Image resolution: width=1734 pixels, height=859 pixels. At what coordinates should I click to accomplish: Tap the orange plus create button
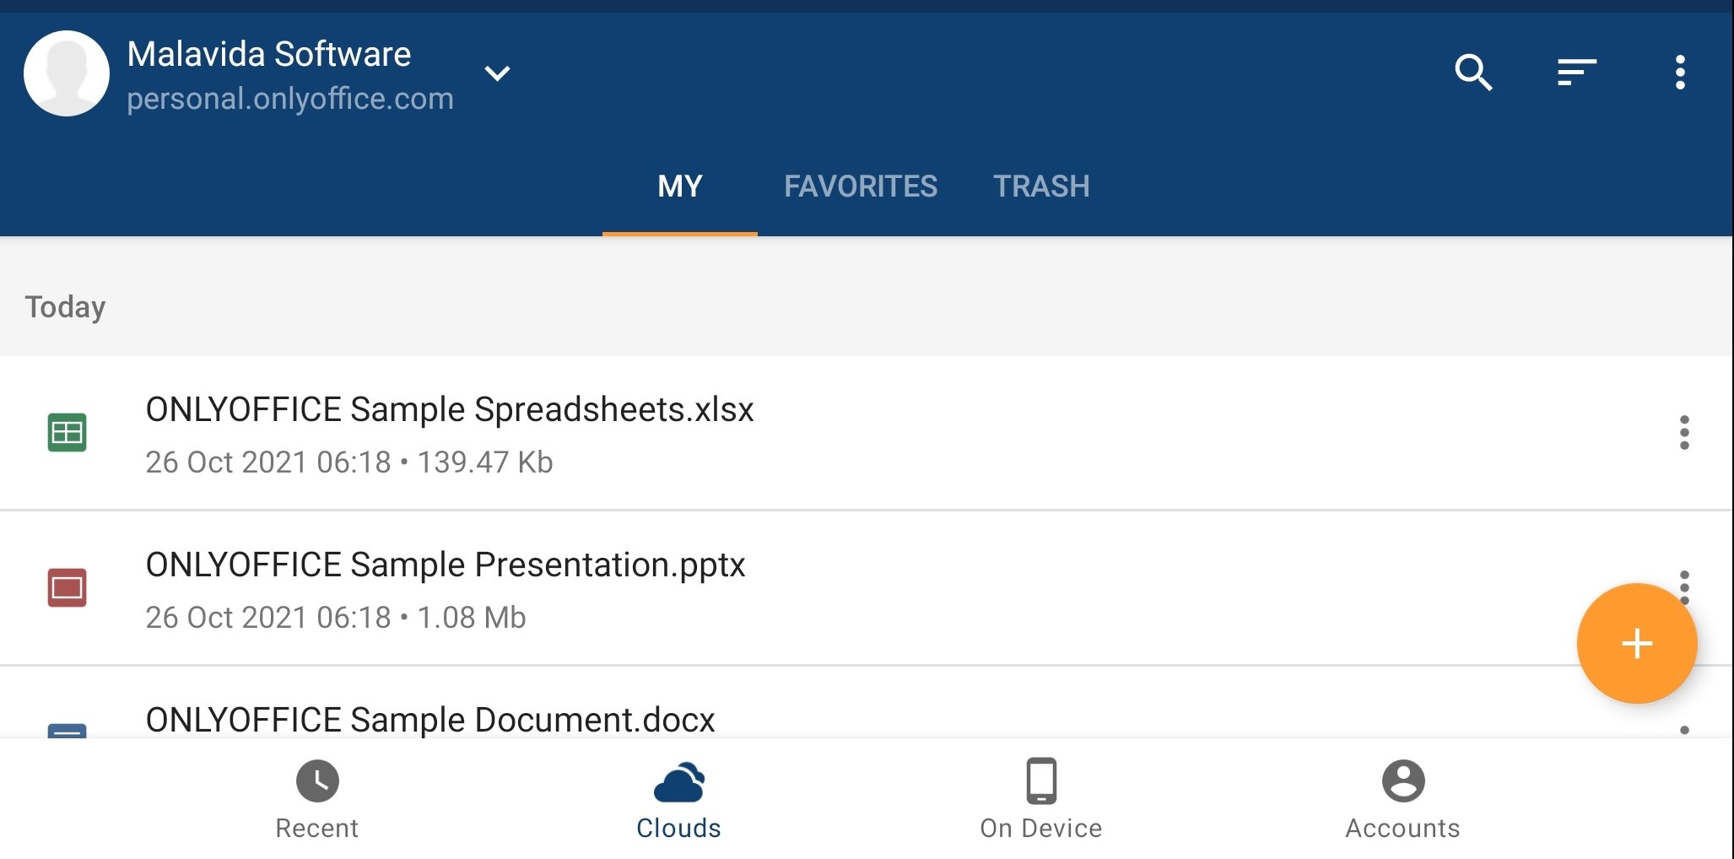point(1637,644)
